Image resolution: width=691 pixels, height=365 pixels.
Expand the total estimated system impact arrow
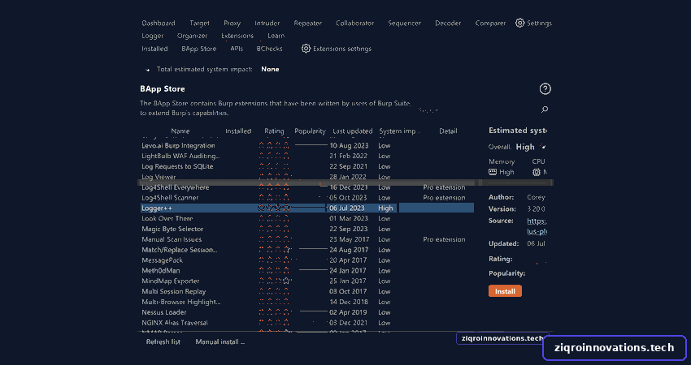coord(148,70)
